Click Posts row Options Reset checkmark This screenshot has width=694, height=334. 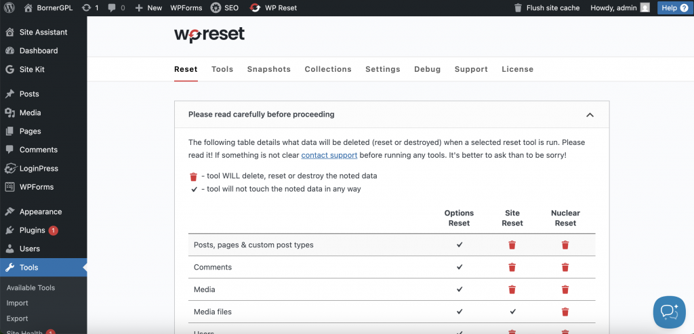(460, 244)
